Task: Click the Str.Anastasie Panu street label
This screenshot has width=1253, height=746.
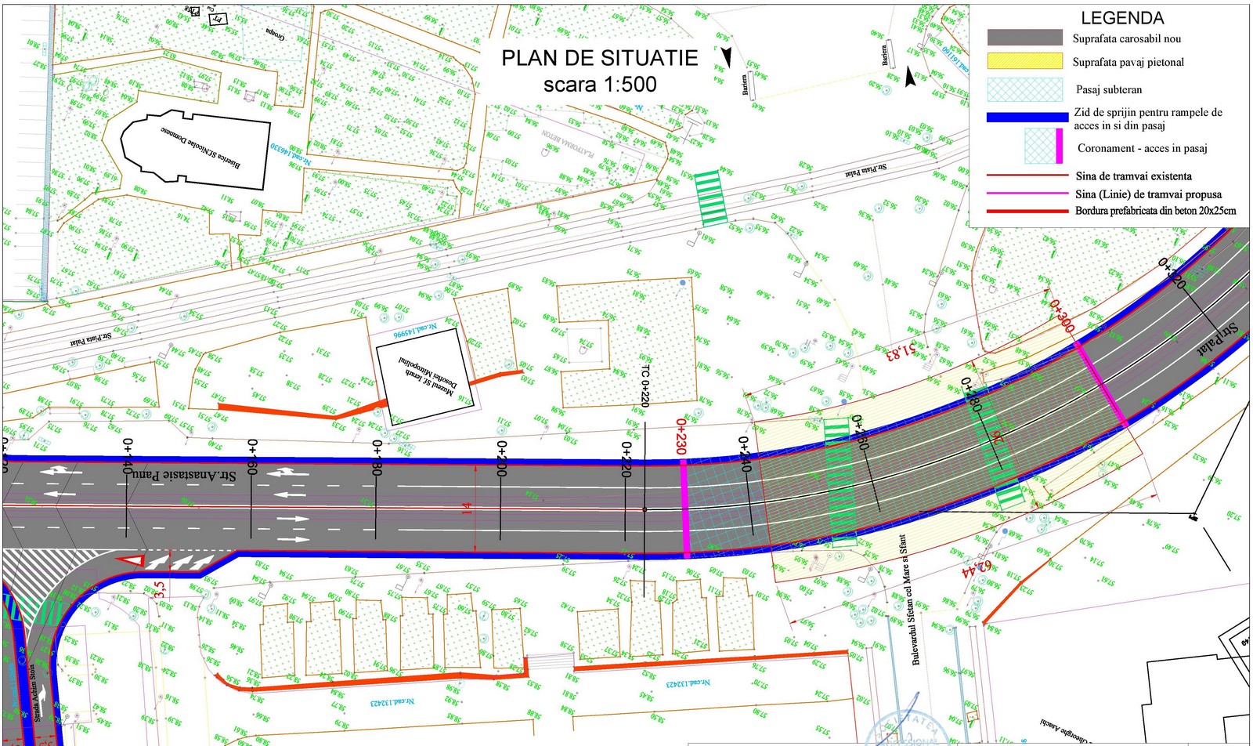Action: click(x=184, y=475)
